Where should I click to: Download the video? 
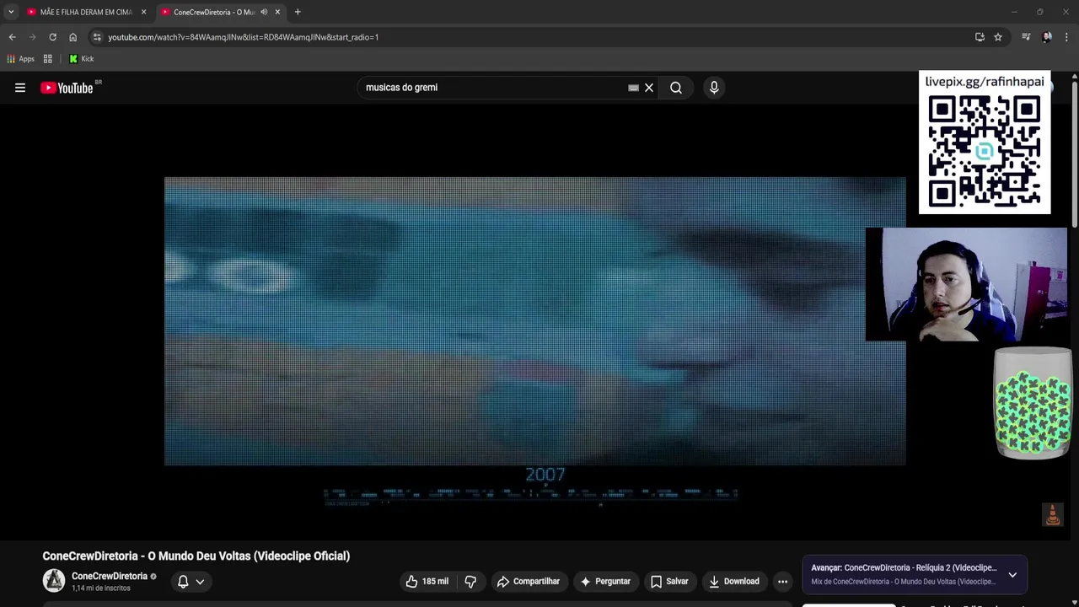pyautogui.click(x=733, y=582)
